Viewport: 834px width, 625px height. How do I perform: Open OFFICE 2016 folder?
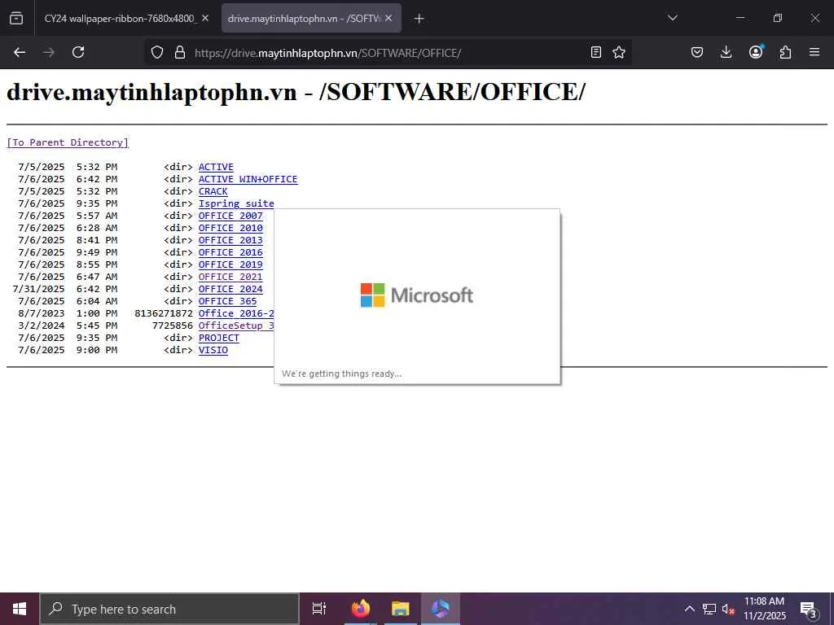[x=230, y=252]
